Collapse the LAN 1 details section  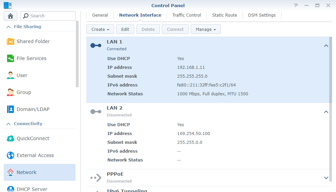pyautogui.click(x=326, y=46)
